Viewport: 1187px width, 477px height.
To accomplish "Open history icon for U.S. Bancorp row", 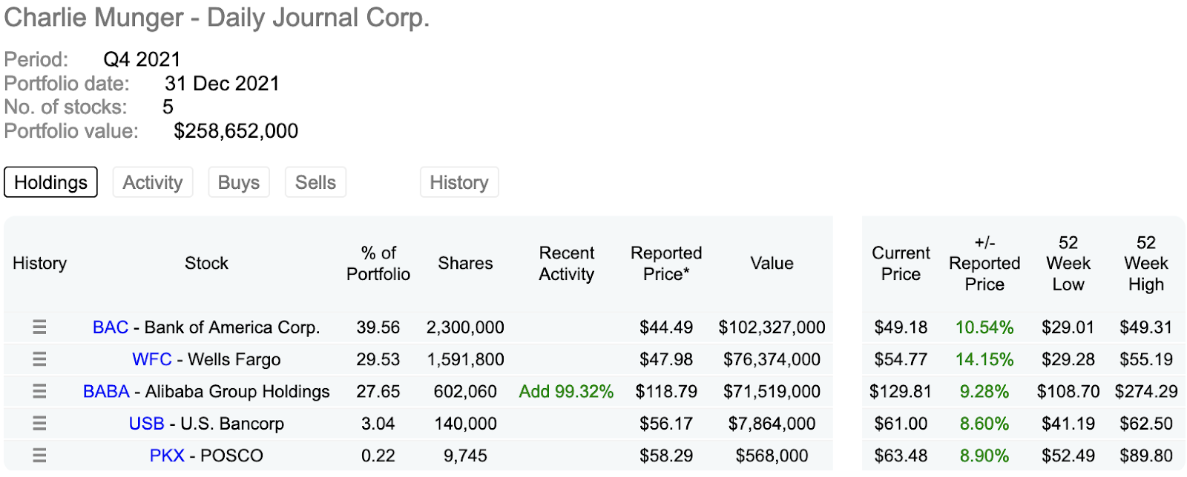I will [x=39, y=424].
